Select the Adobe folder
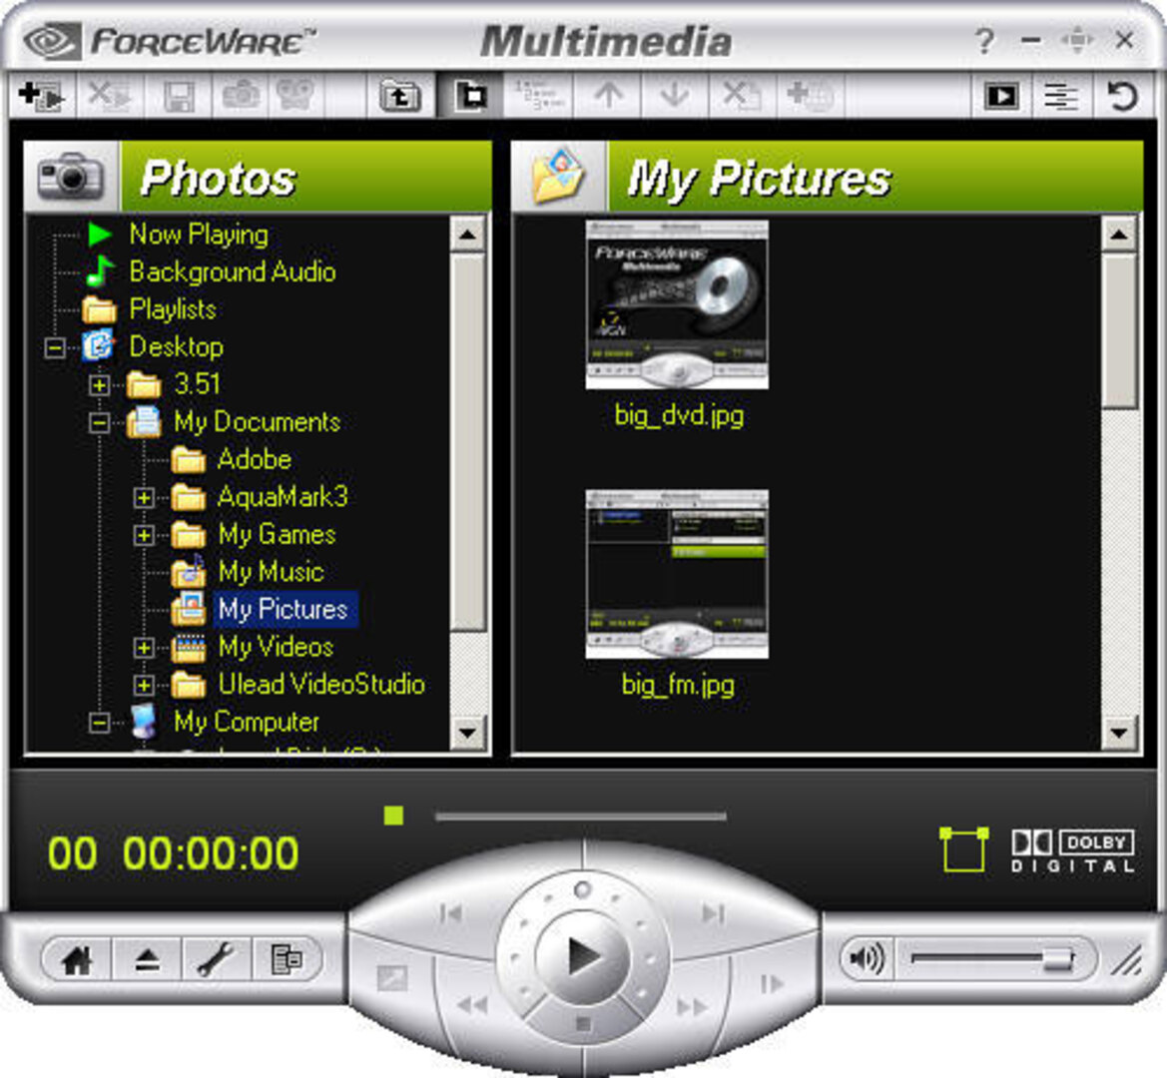1167x1078 pixels. coord(254,459)
